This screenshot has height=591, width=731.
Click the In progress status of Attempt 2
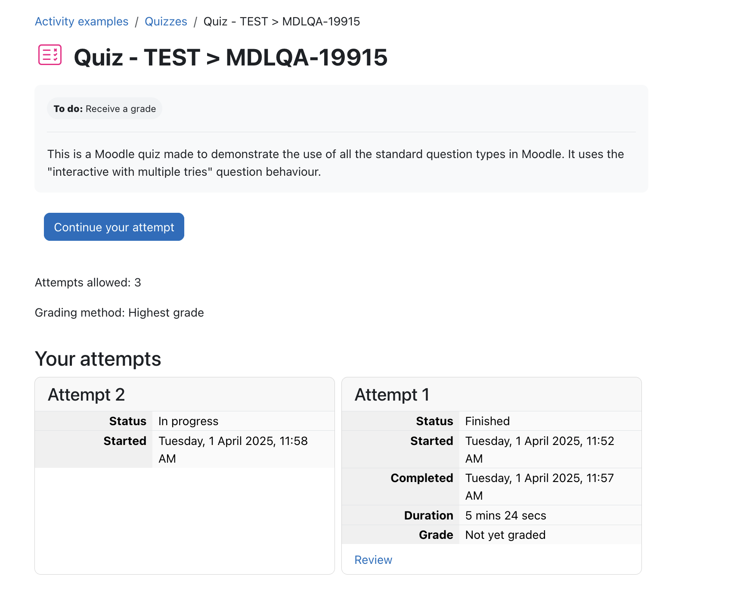coord(189,421)
